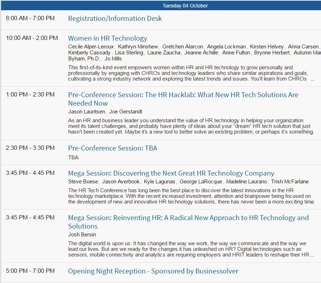Open Opening Night Reception sponsored by Businessolver
This screenshot has width=321, height=283.
(153, 271)
